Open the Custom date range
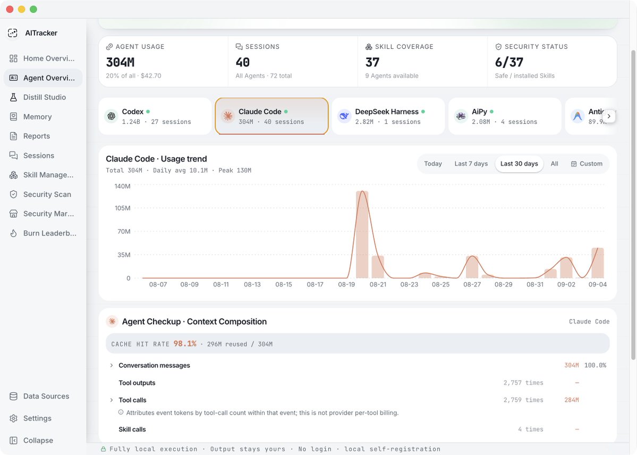The width and height of the screenshot is (637, 455). pyautogui.click(x=587, y=164)
